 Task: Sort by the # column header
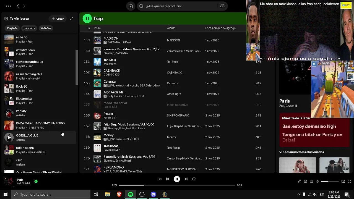89,28
